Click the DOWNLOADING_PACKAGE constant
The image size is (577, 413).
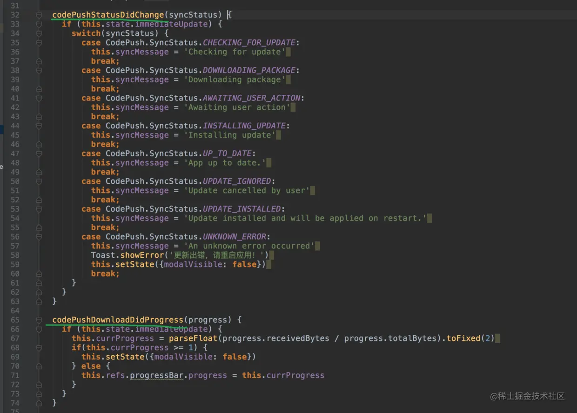click(x=249, y=70)
